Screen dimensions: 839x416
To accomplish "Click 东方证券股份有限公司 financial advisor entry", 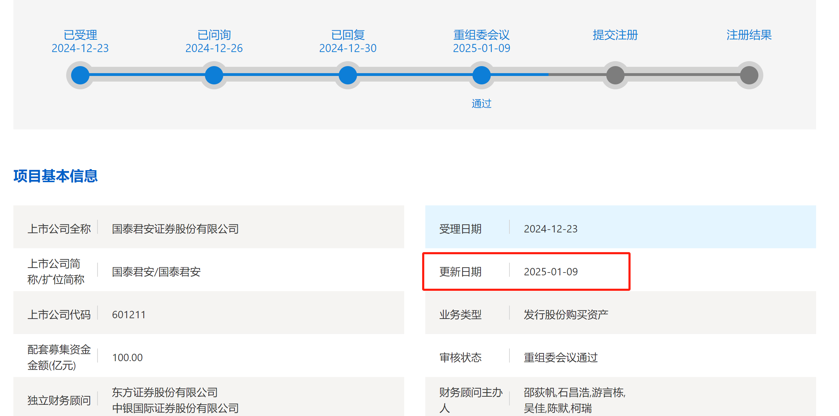I will pos(164,392).
